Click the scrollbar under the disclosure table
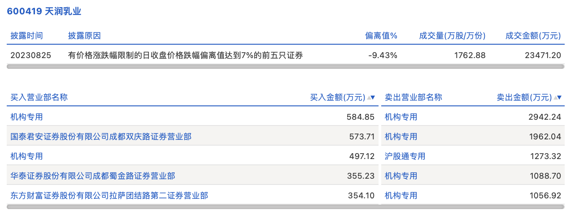Image resolution: width=575 pixels, height=218 pixels. [x=286, y=67]
